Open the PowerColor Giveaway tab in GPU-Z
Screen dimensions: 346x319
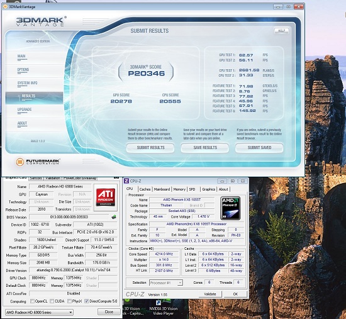[x=80, y=178]
